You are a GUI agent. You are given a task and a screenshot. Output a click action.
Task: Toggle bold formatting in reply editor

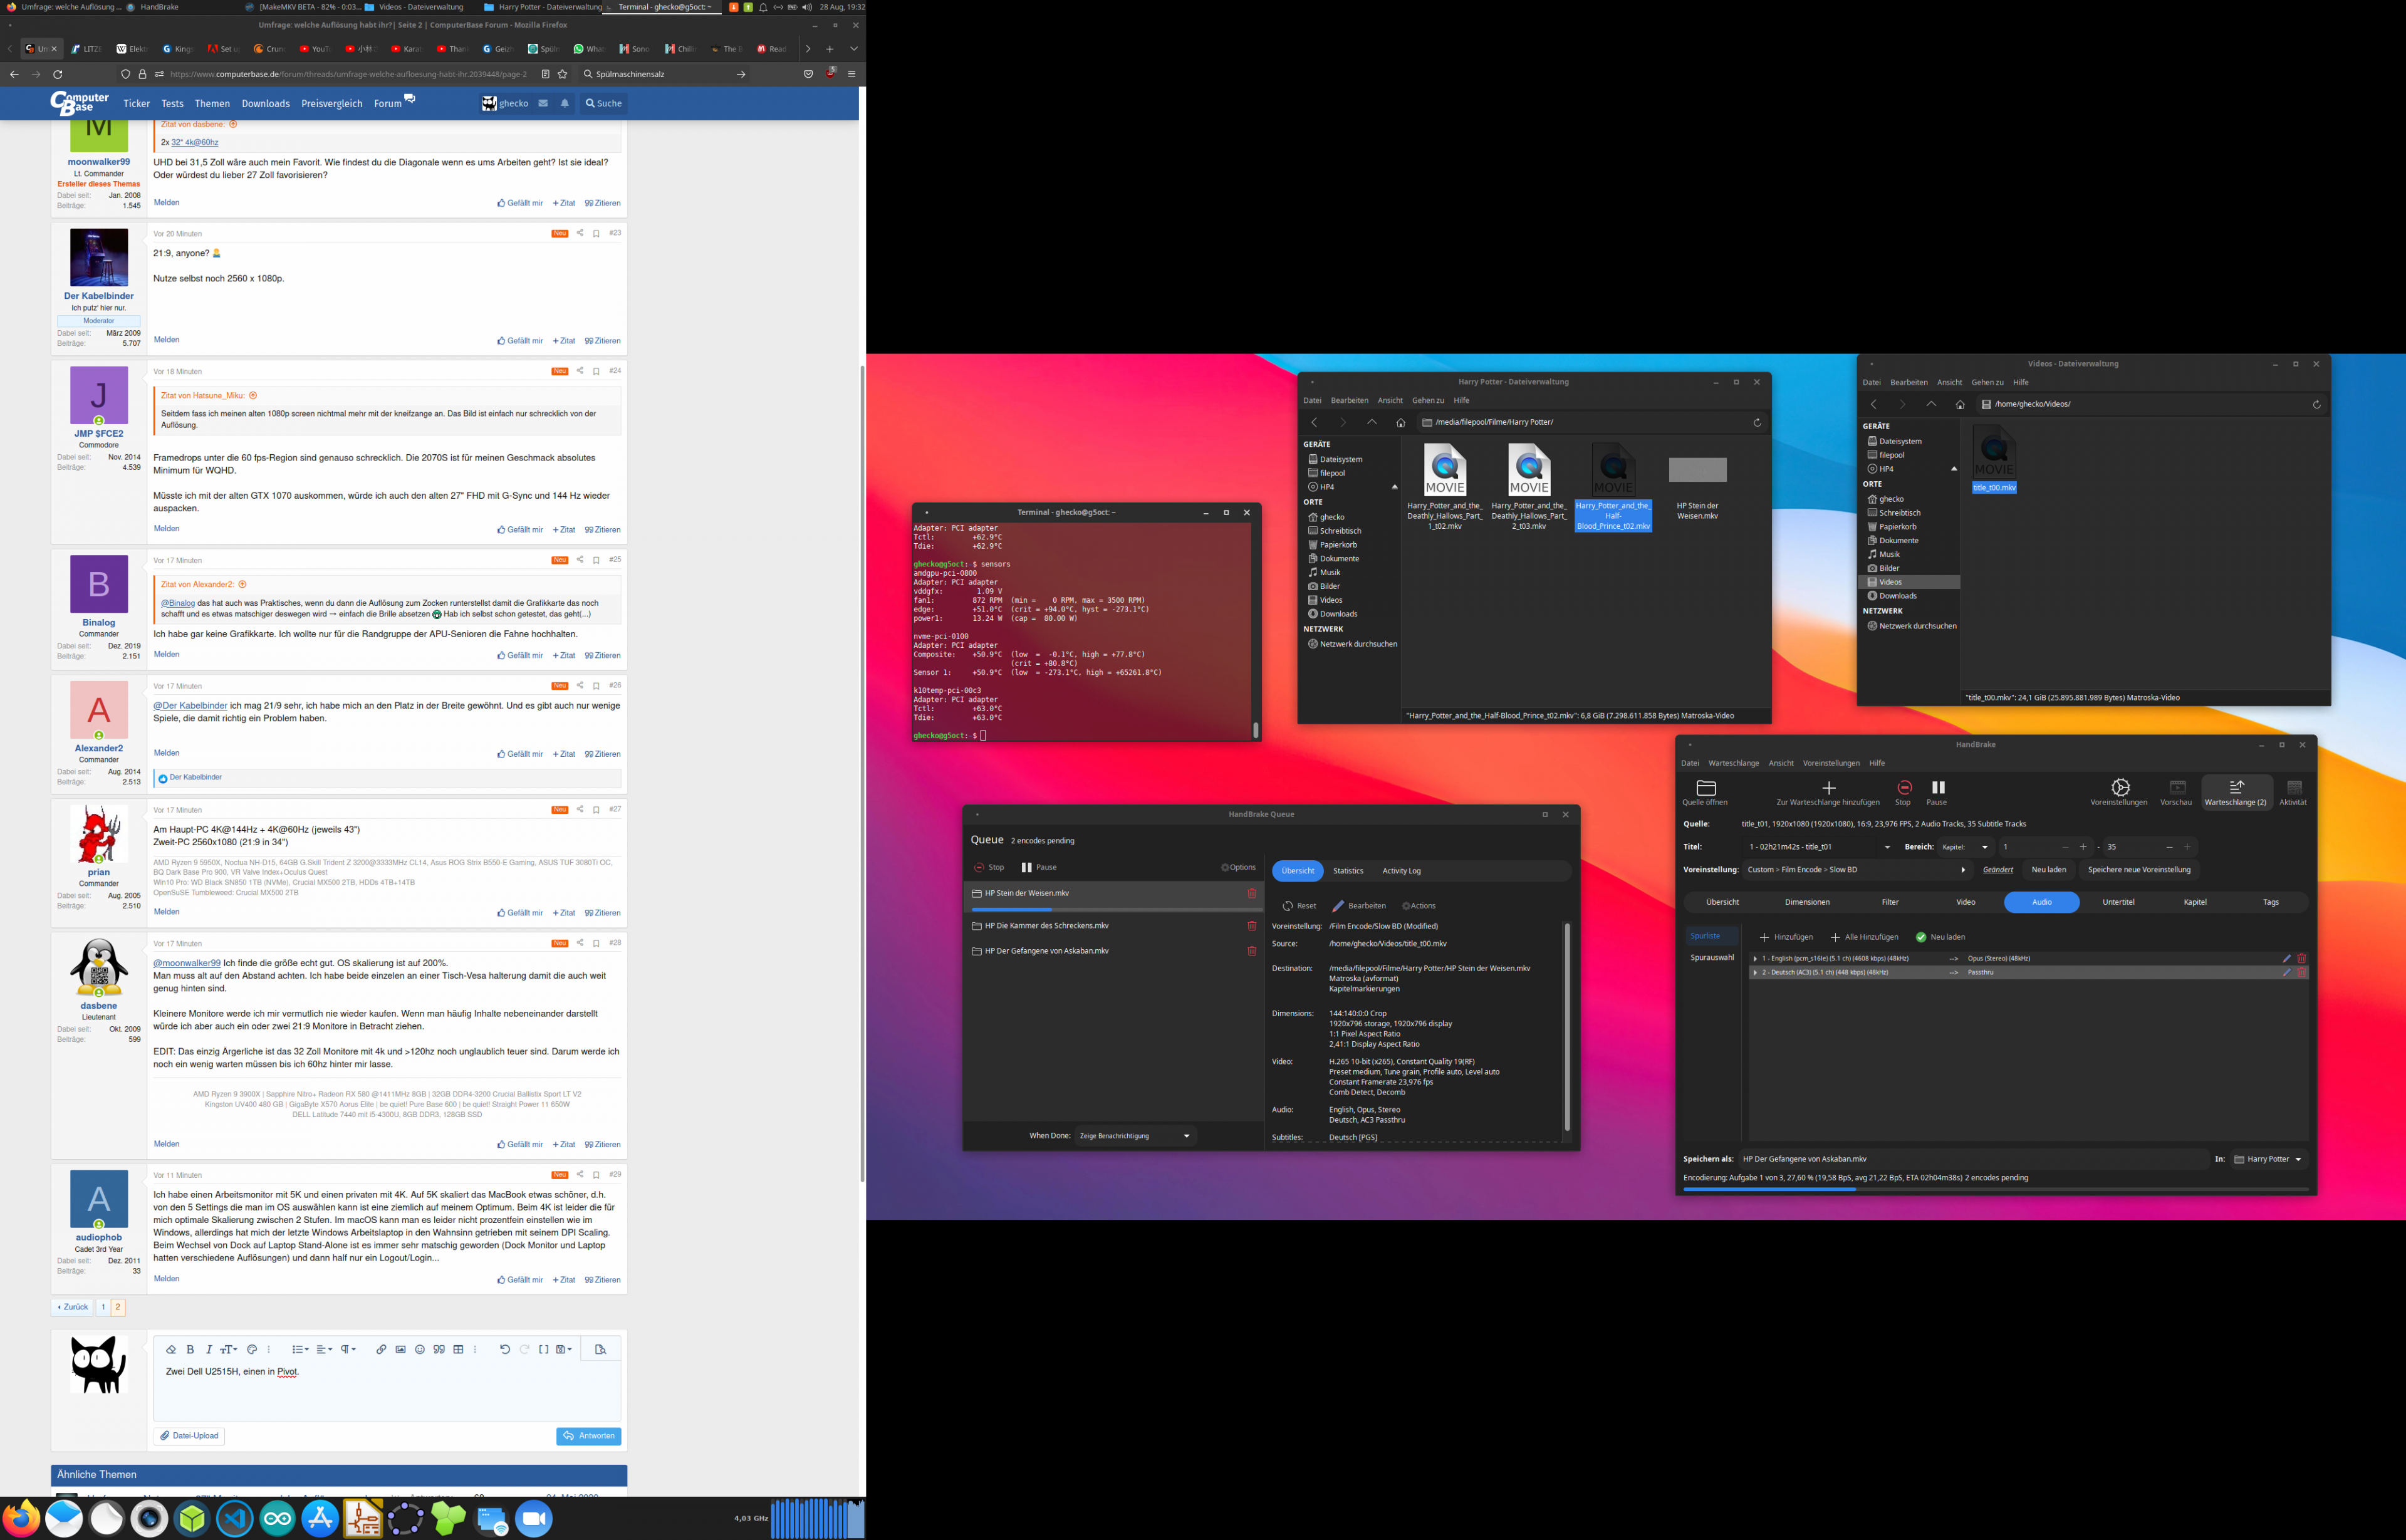[x=190, y=1349]
